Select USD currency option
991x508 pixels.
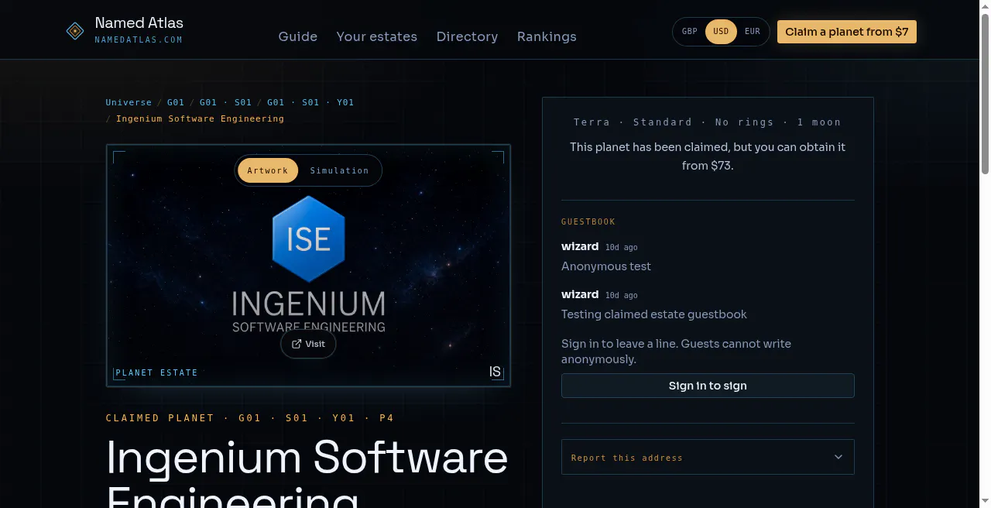[x=721, y=32]
